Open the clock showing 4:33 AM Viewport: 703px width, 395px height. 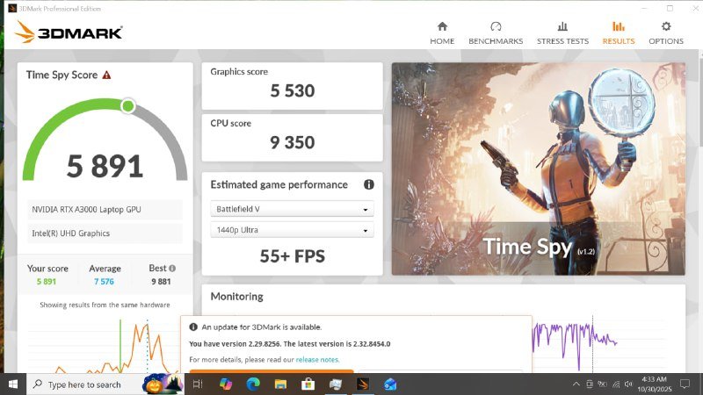[654, 384]
